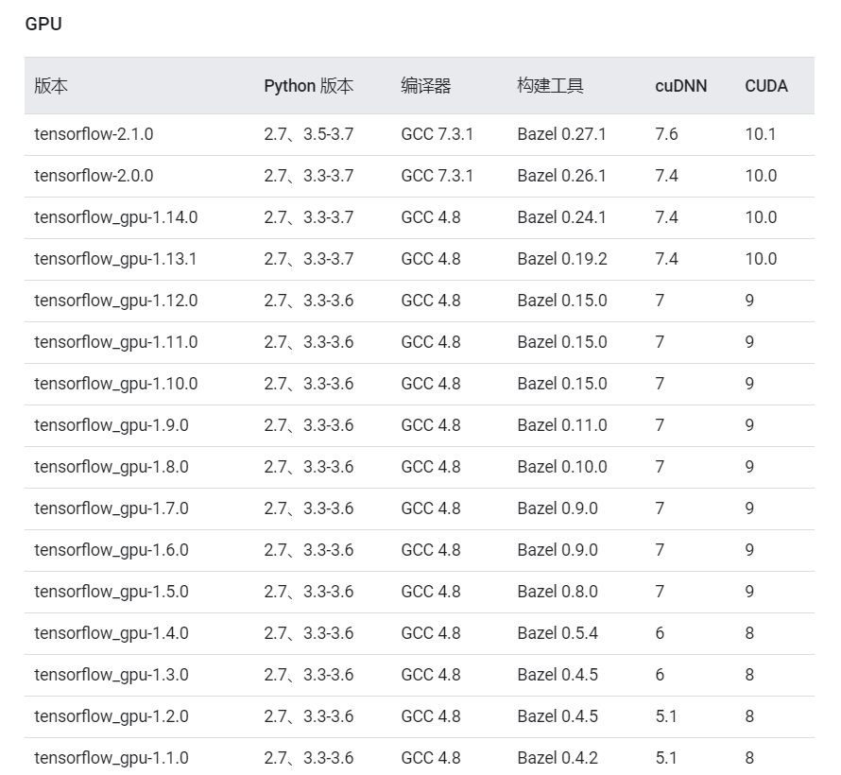The height and width of the screenshot is (775, 841).
Task: Click the tensorflow_gpu-1.6.0 cell
Action: click(112, 550)
